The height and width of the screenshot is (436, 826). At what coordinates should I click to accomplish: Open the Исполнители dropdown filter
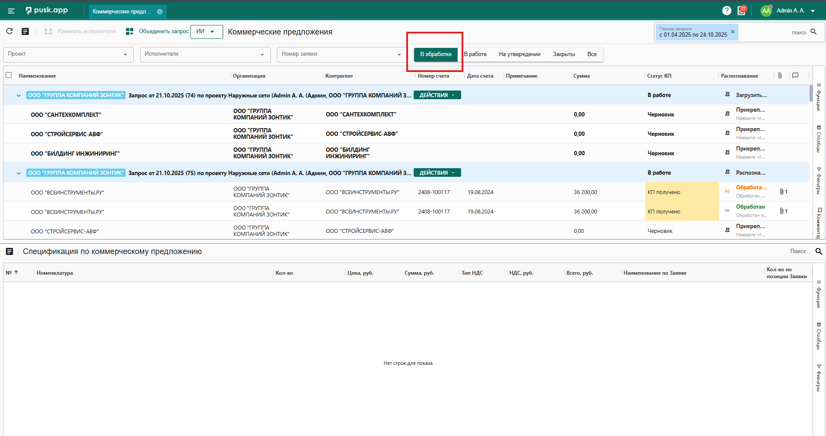(x=205, y=54)
